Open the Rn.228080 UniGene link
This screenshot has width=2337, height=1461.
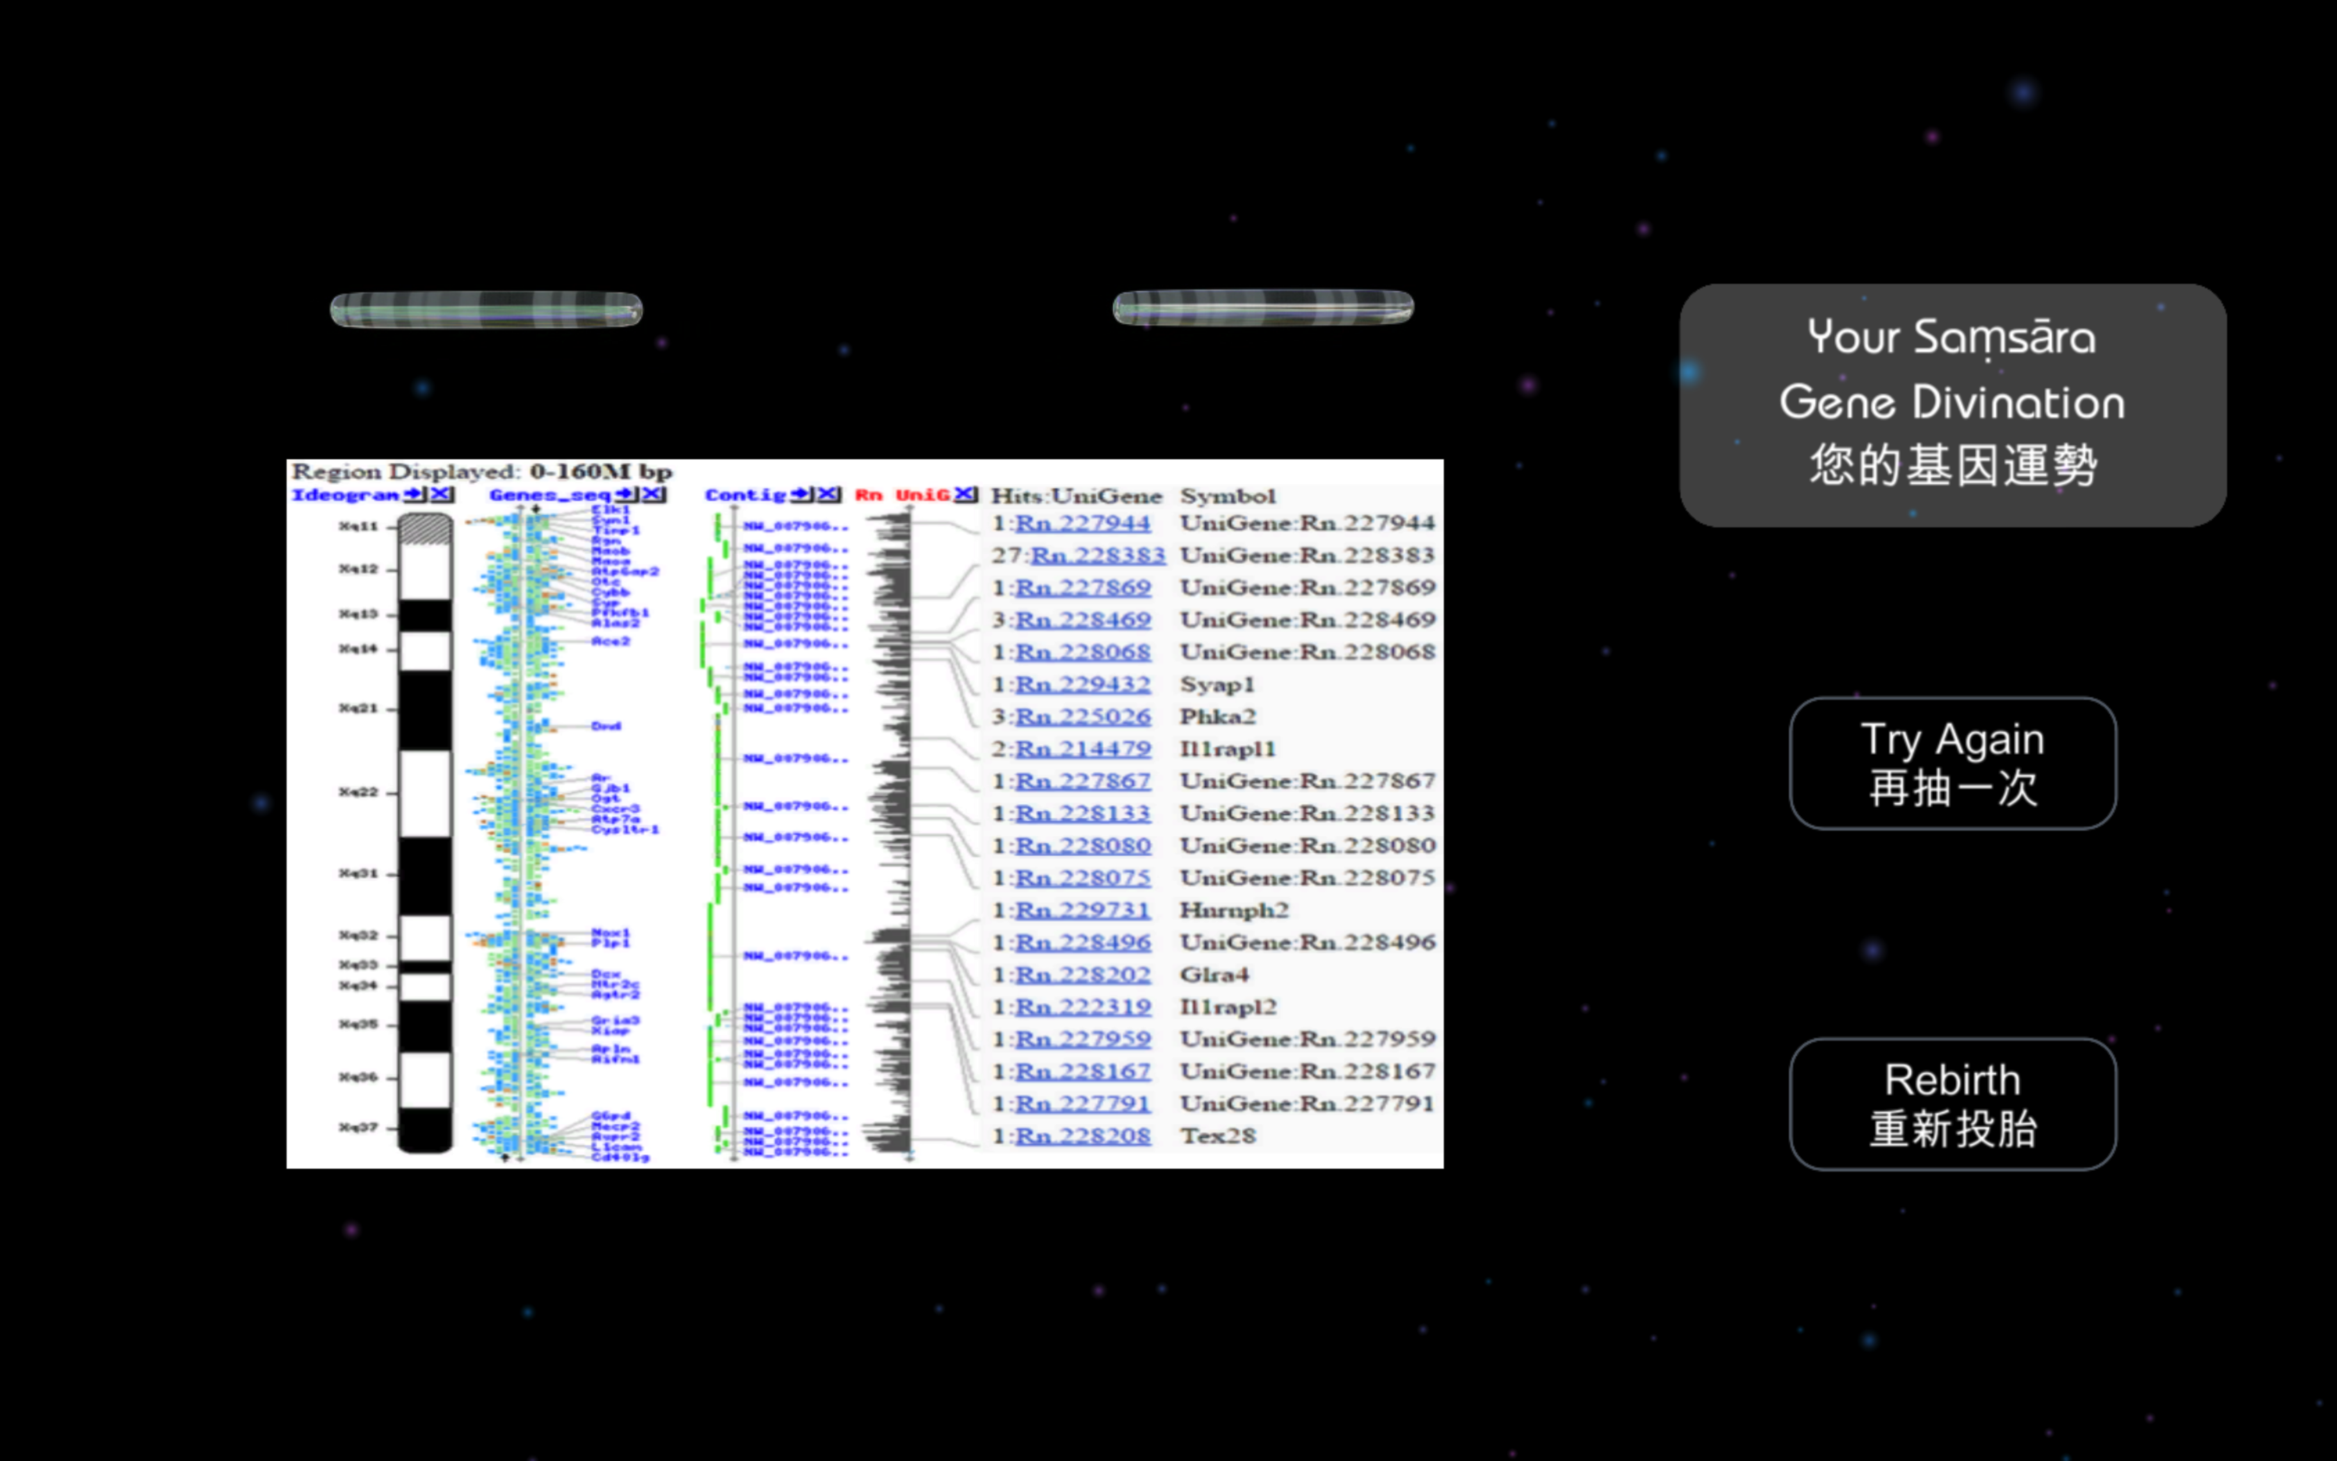1082,845
